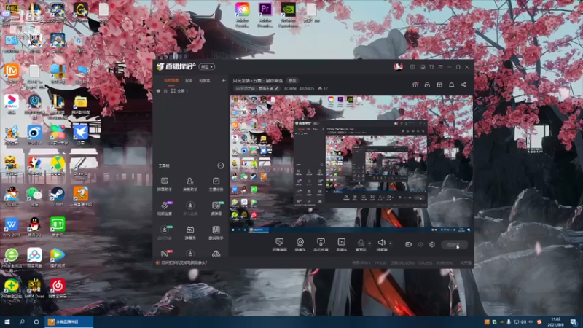Share the stream with share icon
This screenshot has width=583, height=328.
point(463,85)
